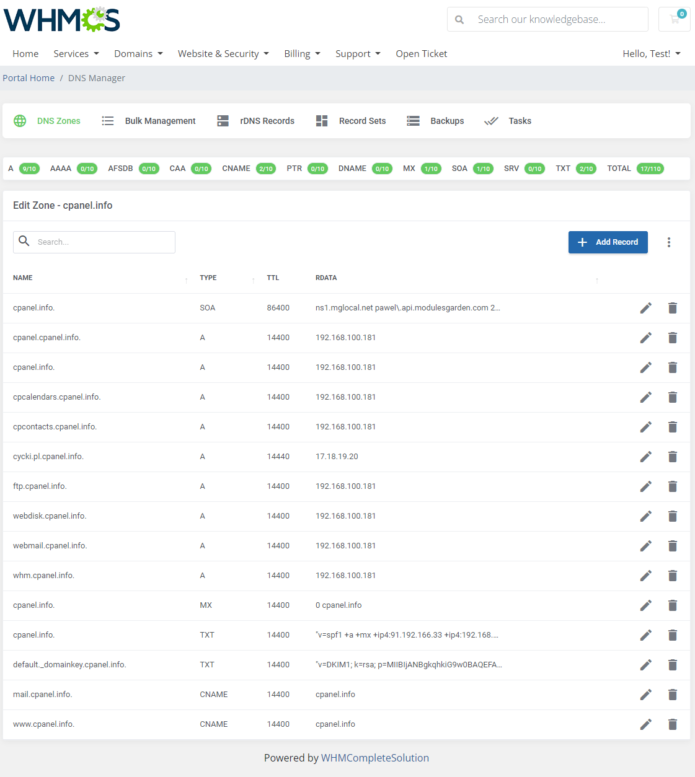Click the knowledgebase search field
Viewport: 695px width, 777px height.
pyautogui.click(x=547, y=19)
